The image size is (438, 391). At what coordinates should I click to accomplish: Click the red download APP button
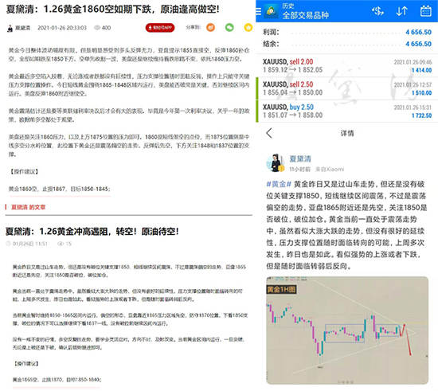pos(160,28)
